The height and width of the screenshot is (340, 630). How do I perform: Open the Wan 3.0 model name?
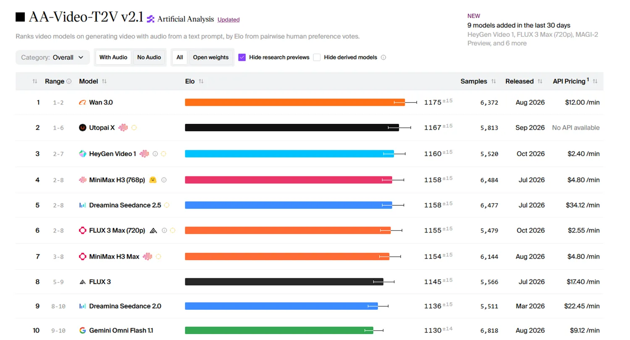[x=101, y=102]
